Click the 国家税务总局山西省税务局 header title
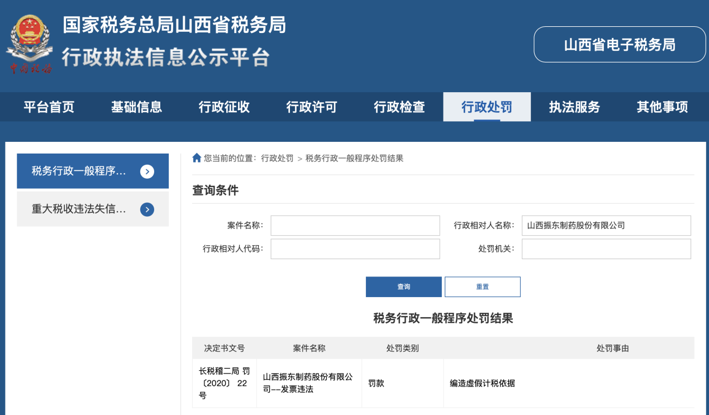 coord(174,25)
